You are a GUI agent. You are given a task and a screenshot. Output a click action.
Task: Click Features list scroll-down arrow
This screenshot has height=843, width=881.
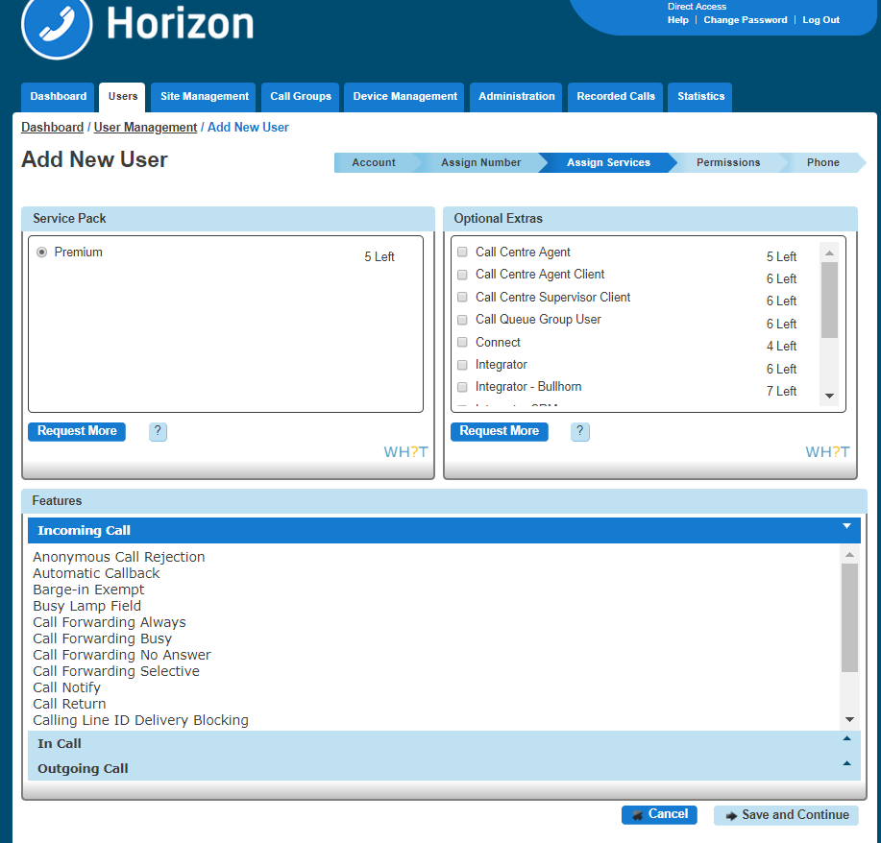849,719
